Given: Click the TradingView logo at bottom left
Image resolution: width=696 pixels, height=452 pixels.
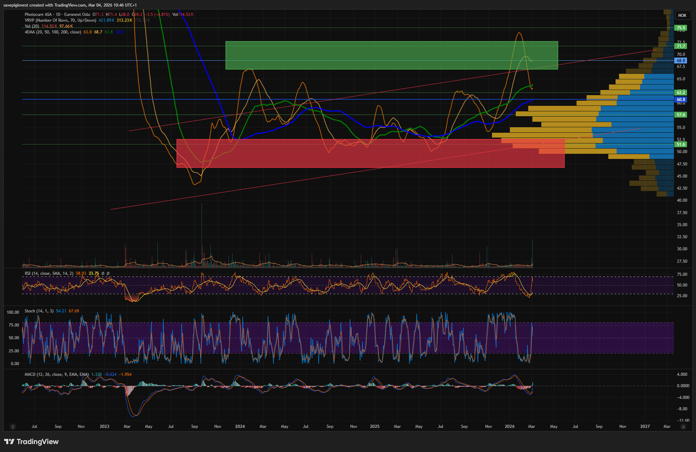Looking at the screenshot, I should 31,442.
